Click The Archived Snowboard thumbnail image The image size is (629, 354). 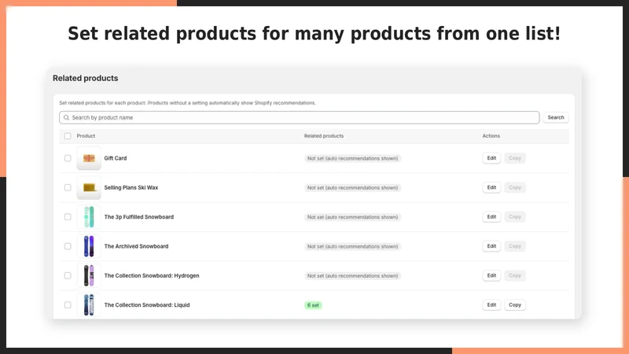coord(89,246)
